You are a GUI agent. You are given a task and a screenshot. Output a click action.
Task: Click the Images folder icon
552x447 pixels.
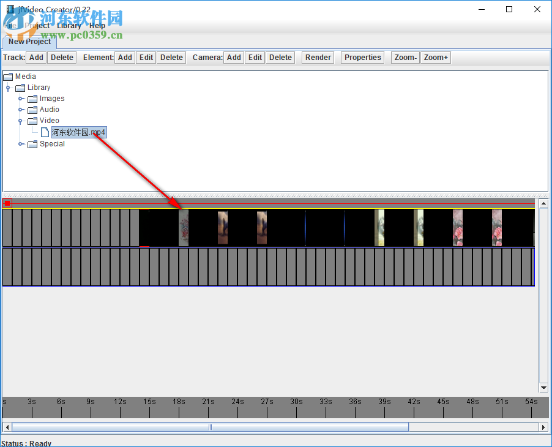click(x=32, y=99)
